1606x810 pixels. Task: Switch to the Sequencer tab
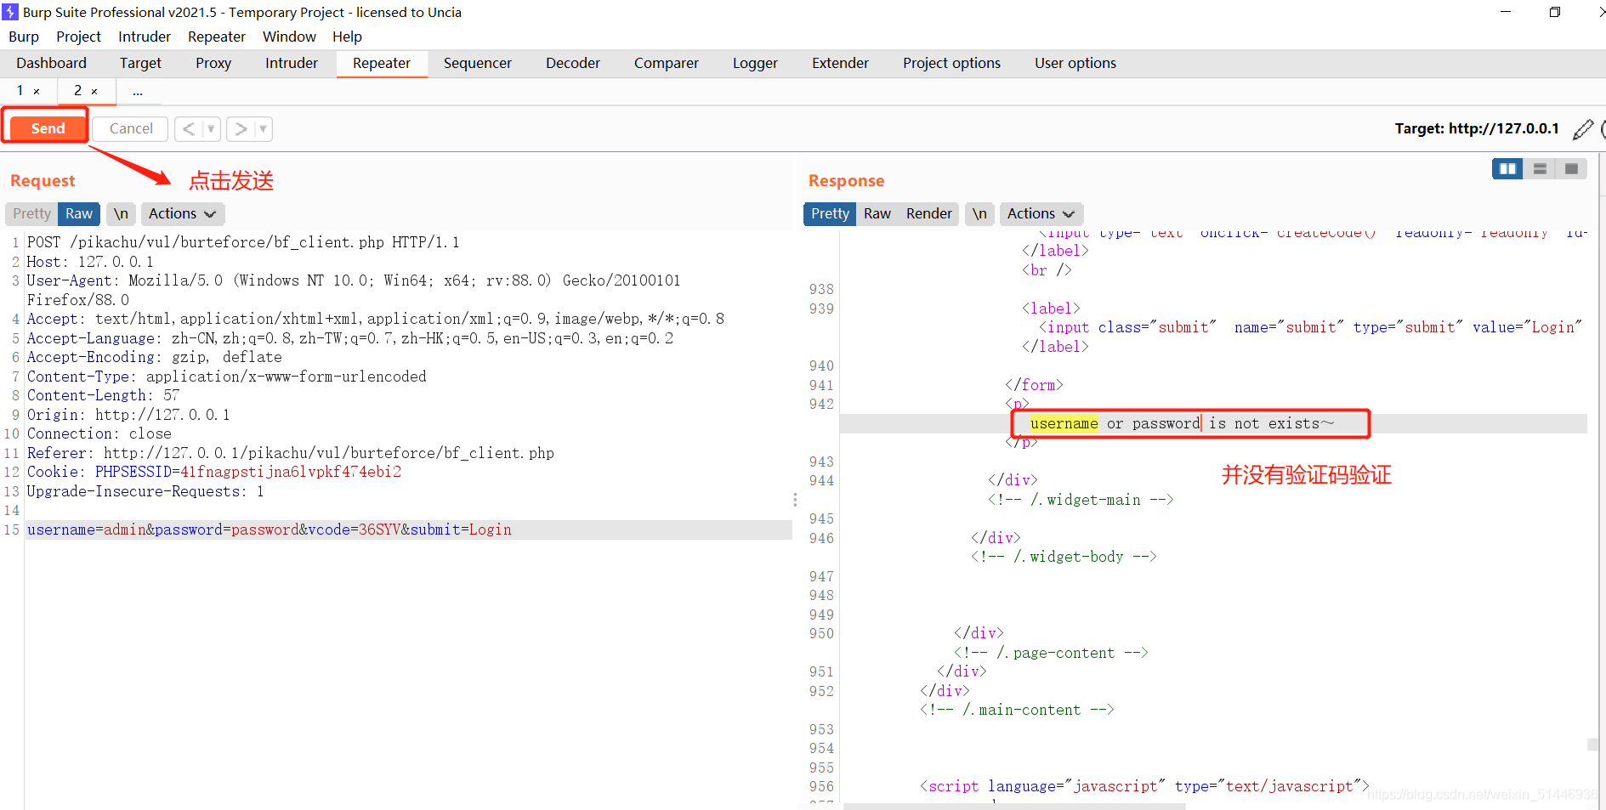[478, 63]
